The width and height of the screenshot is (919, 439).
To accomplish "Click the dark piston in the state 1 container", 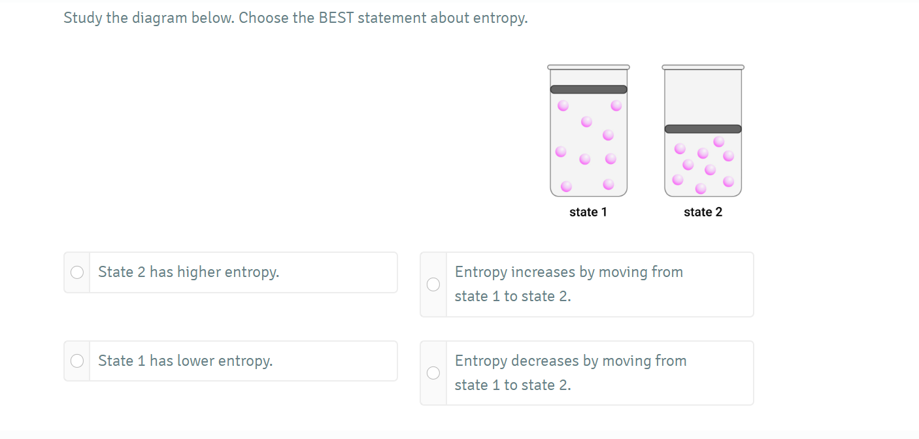I will [x=588, y=89].
